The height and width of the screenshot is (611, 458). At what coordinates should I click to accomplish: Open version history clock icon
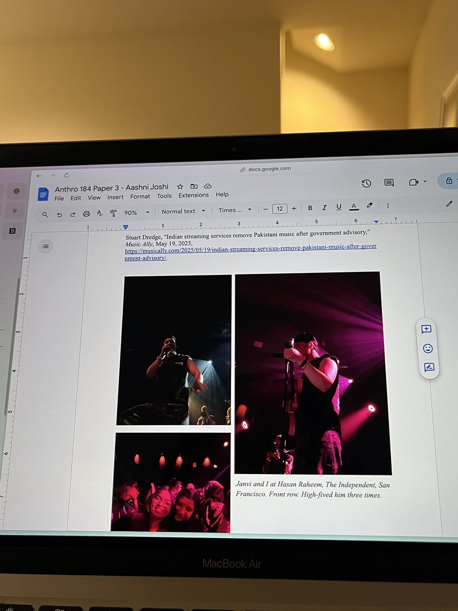tap(366, 183)
